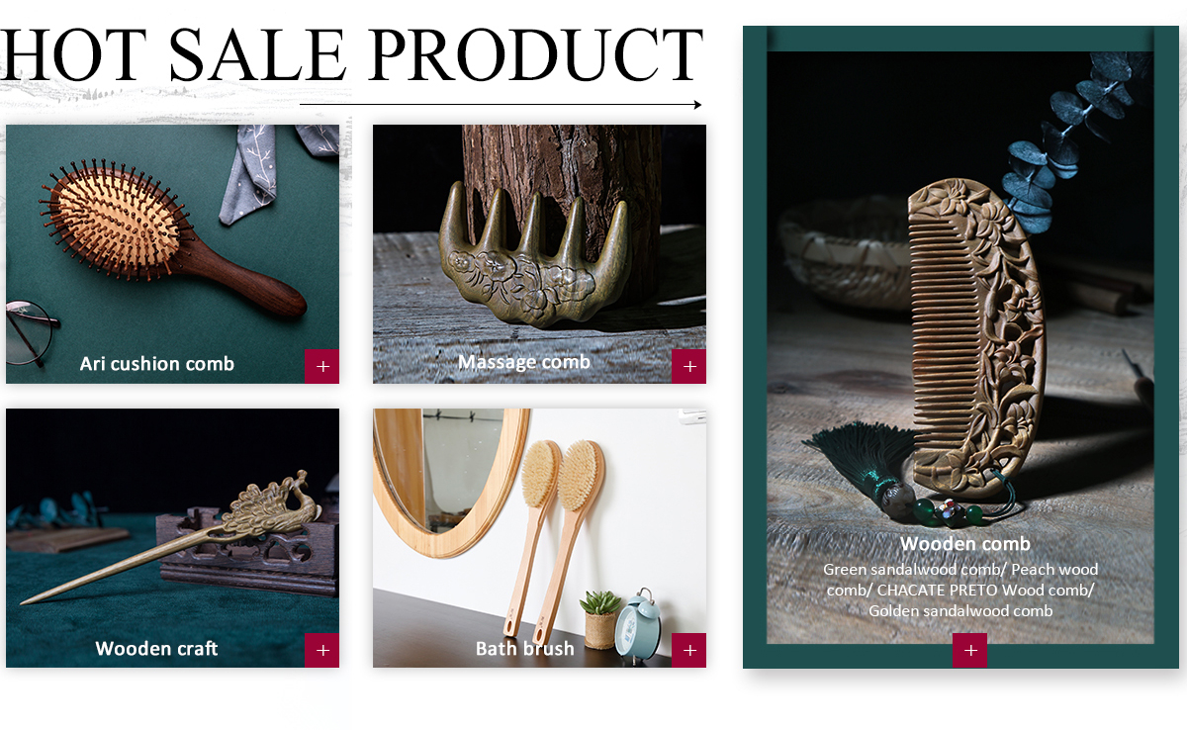The height and width of the screenshot is (730, 1187).
Task: Click plus icon on Wooden craft card
Action: [x=321, y=650]
